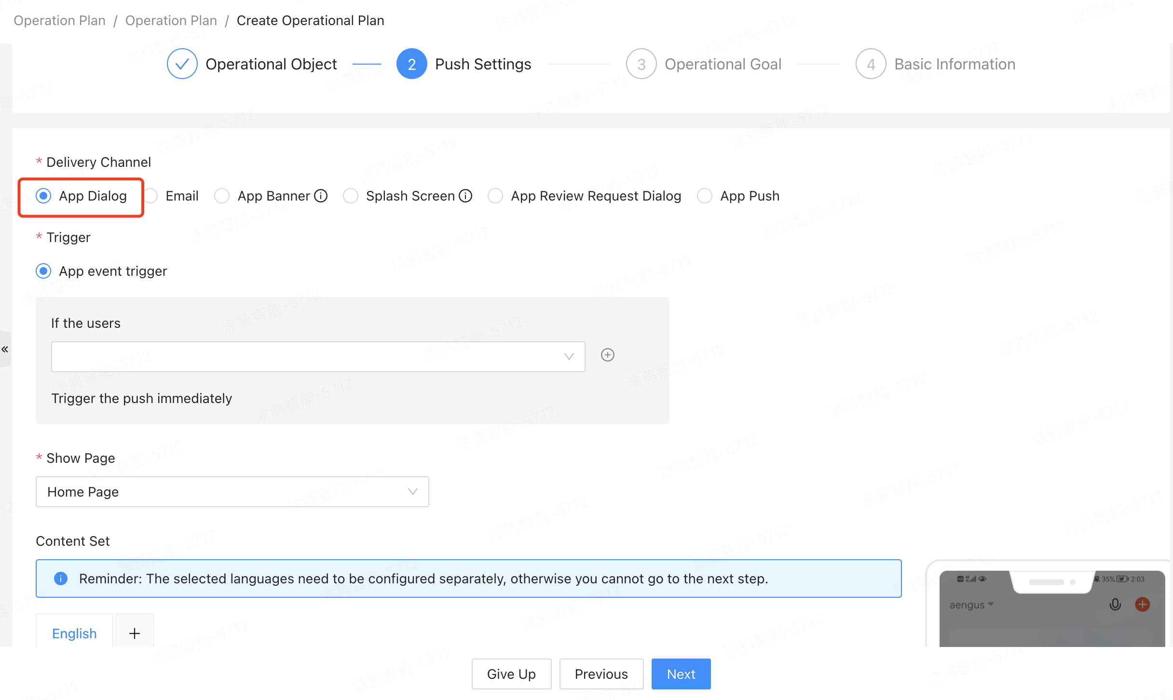
Task: Open the 'If the users' condition dropdown
Action: pyautogui.click(x=318, y=357)
